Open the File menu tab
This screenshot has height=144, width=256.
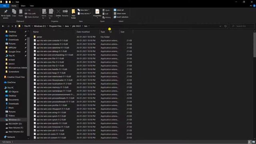coord(4,6)
